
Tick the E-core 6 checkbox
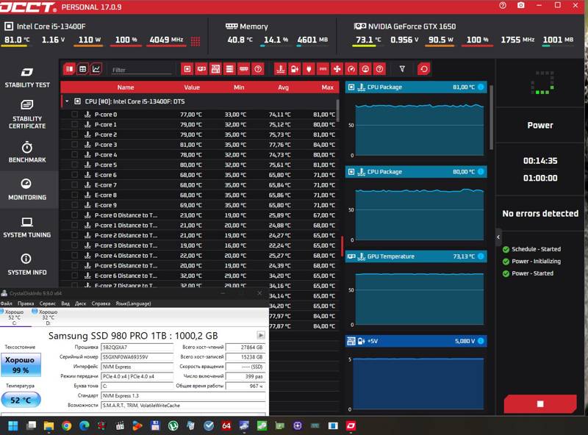(x=75, y=175)
